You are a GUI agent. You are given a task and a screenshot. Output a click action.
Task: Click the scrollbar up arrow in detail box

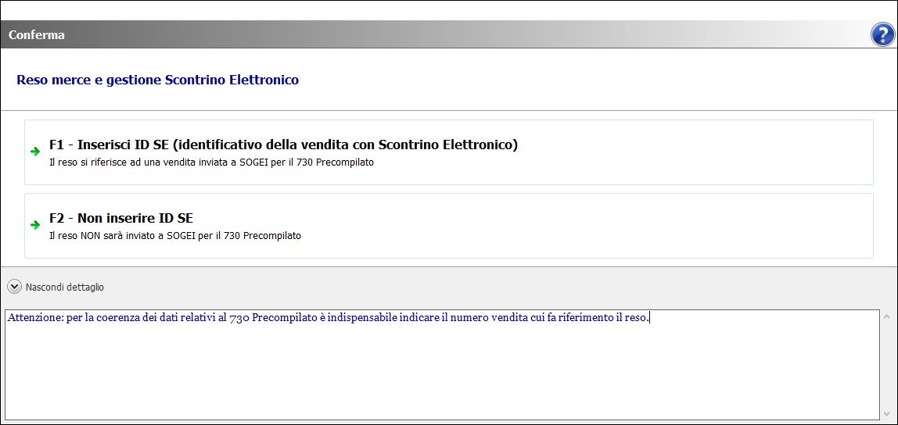click(886, 316)
